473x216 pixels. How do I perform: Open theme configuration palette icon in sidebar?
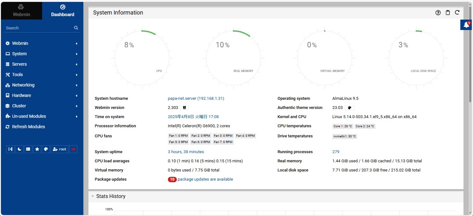coord(46,149)
